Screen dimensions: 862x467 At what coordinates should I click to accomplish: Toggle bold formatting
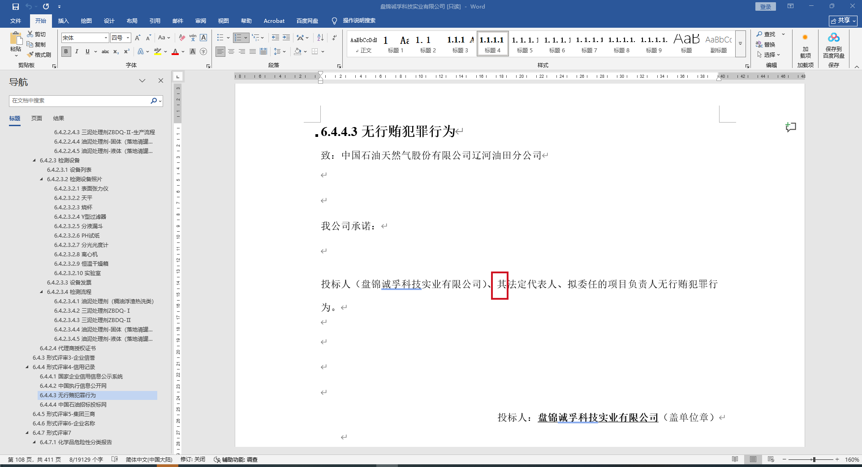66,51
